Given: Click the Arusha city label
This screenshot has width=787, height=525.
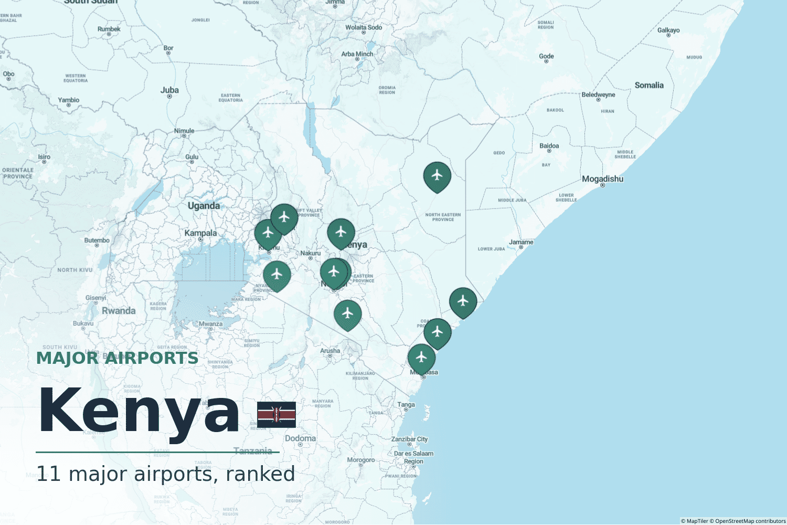Looking at the screenshot, I should tap(330, 351).
